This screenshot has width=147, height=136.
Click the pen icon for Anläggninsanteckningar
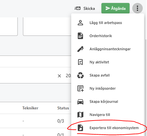(80, 49)
